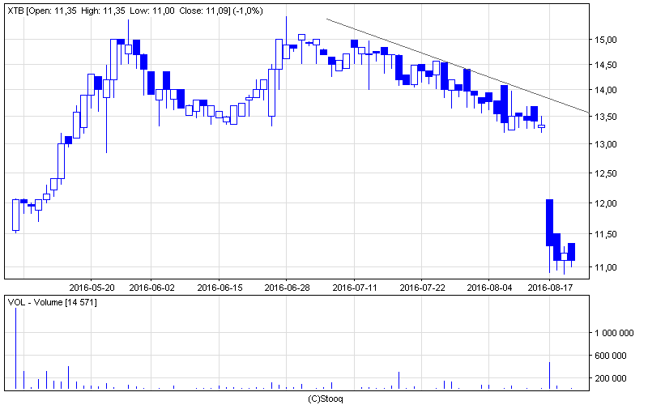Select the 13,00 price axis label

pyautogui.click(x=605, y=144)
